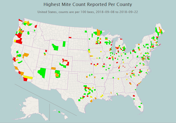Click the chart title 'Highest Mite Count Reported Per County'
The width and height of the screenshot is (176, 123).
88,4
